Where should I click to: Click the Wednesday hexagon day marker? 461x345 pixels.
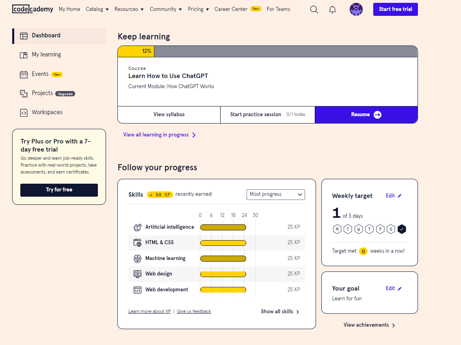pyautogui.click(x=358, y=229)
